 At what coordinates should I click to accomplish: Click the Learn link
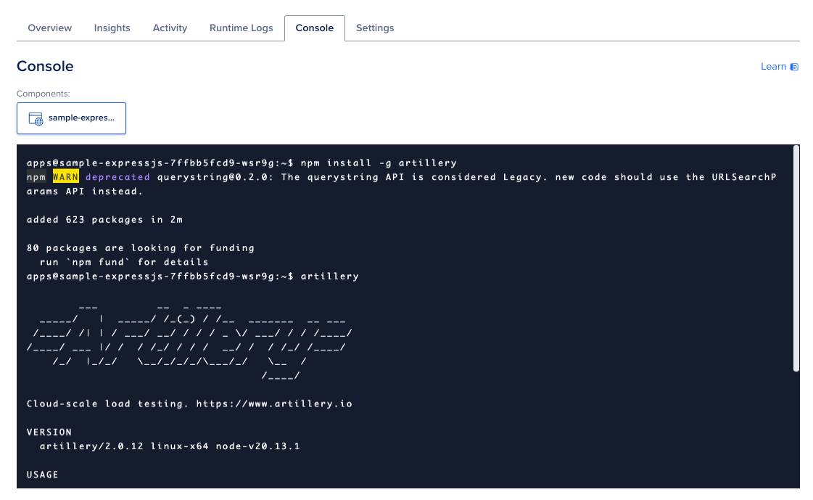coord(773,66)
